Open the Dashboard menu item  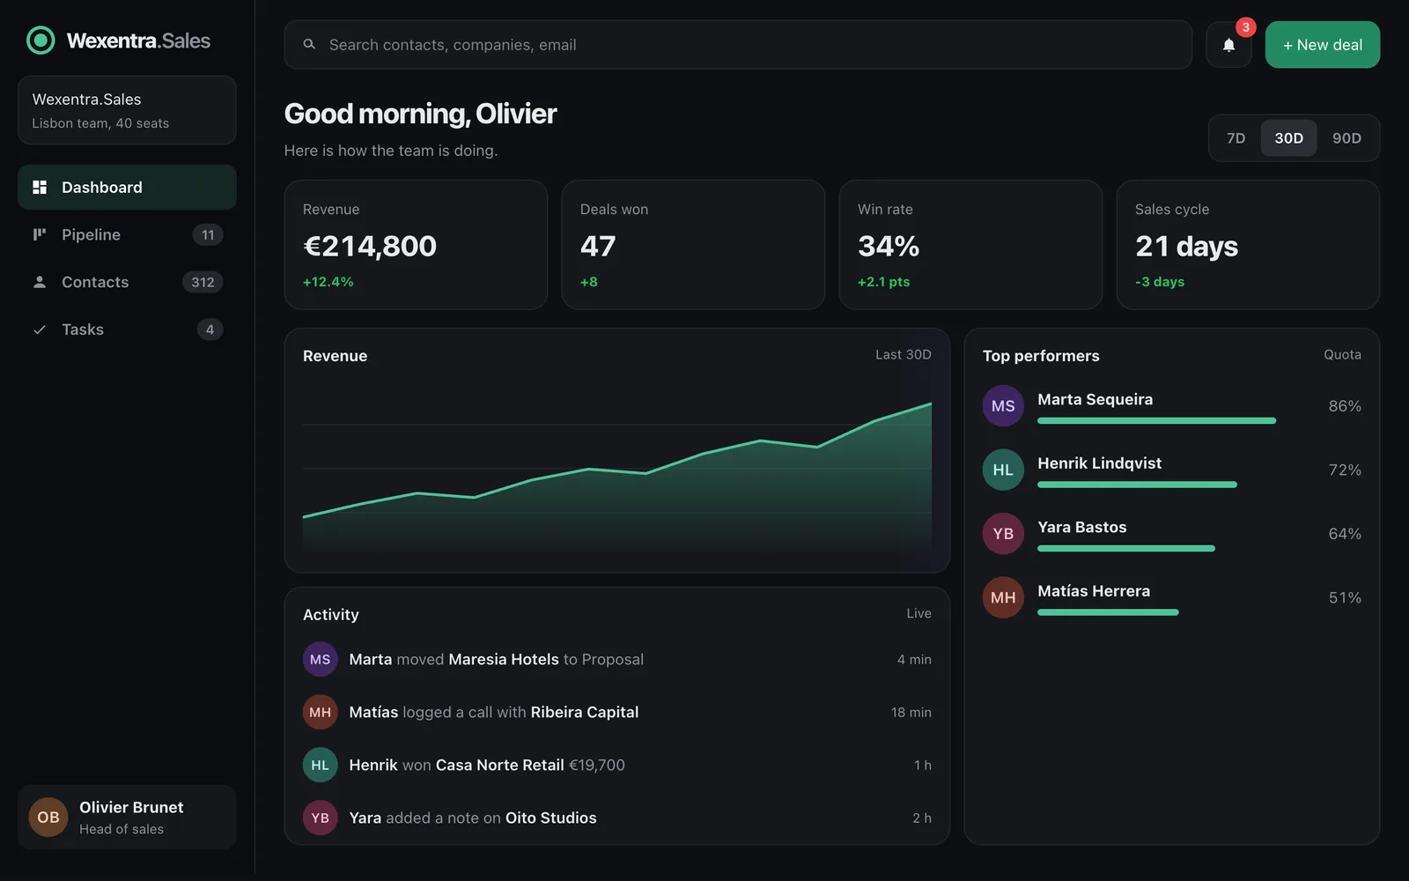click(127, 187)
